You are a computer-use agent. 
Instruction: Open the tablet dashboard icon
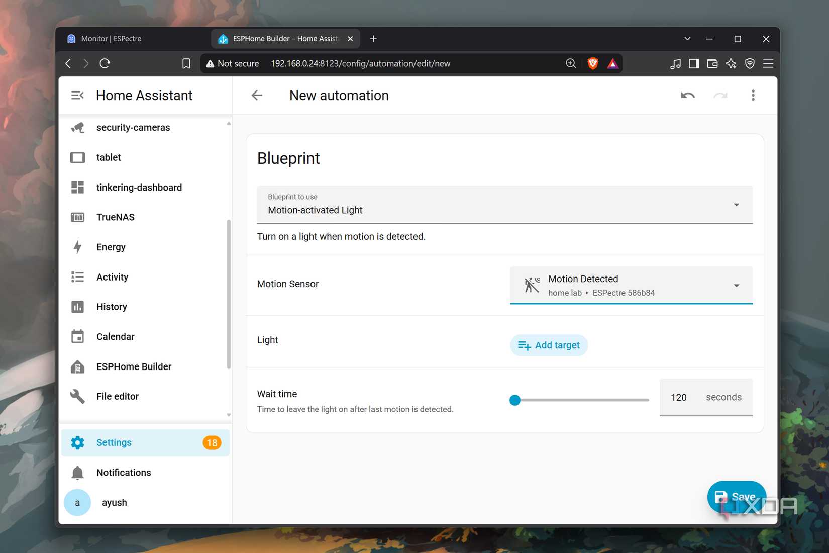point(77,157)
